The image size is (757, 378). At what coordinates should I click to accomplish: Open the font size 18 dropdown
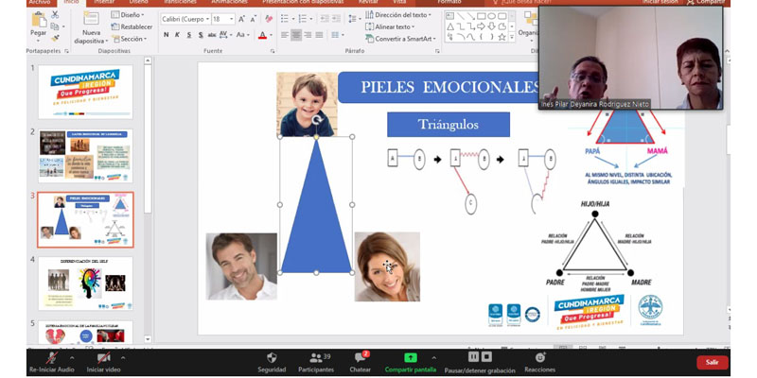coord(232,19)
